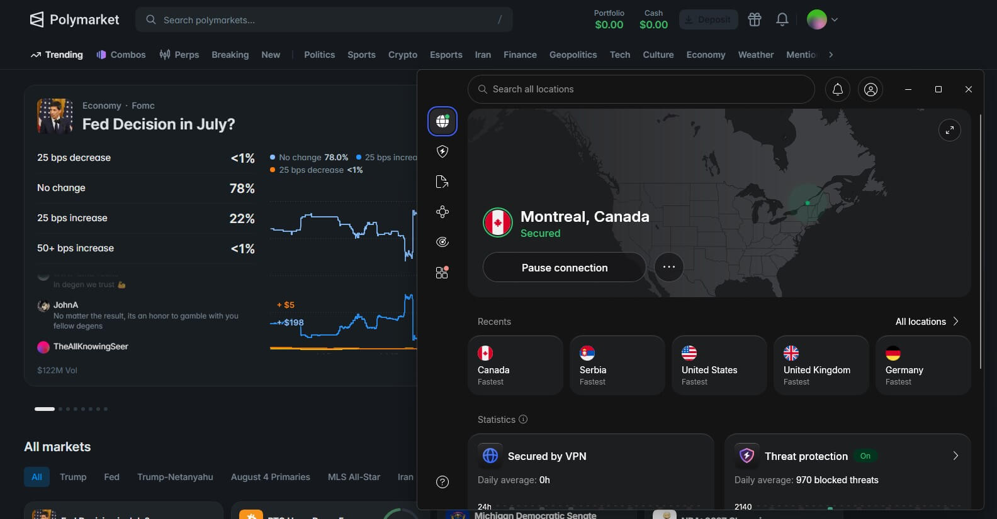
Task: Open VPN help question mark icon
Action: pyautogui.click(x=442, y=482)
